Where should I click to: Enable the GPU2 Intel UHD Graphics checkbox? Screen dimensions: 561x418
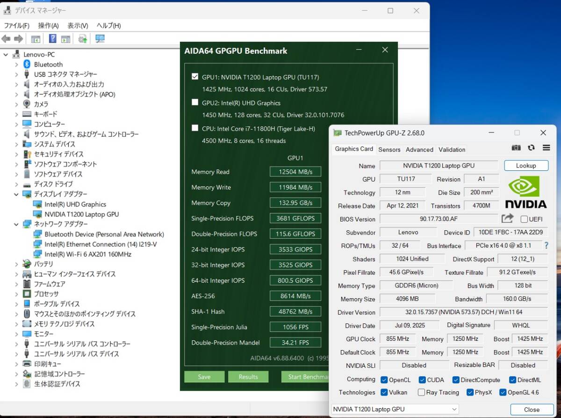coord(195,103)
